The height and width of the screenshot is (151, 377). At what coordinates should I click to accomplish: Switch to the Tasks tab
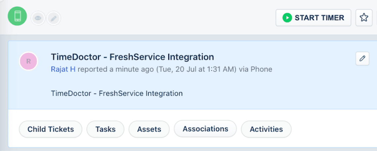click(x=105, y=129)
